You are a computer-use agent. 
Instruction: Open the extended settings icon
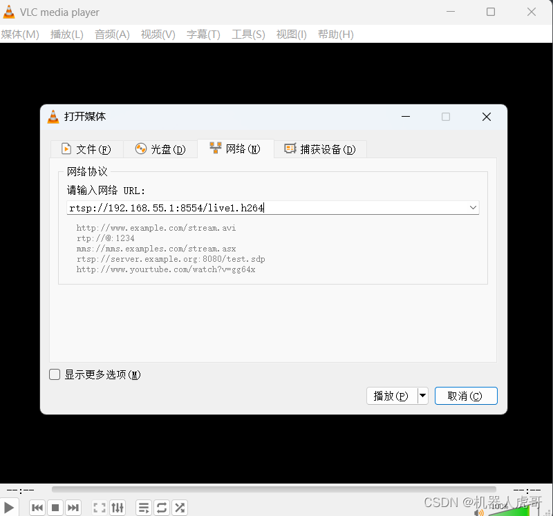(117, 507)
